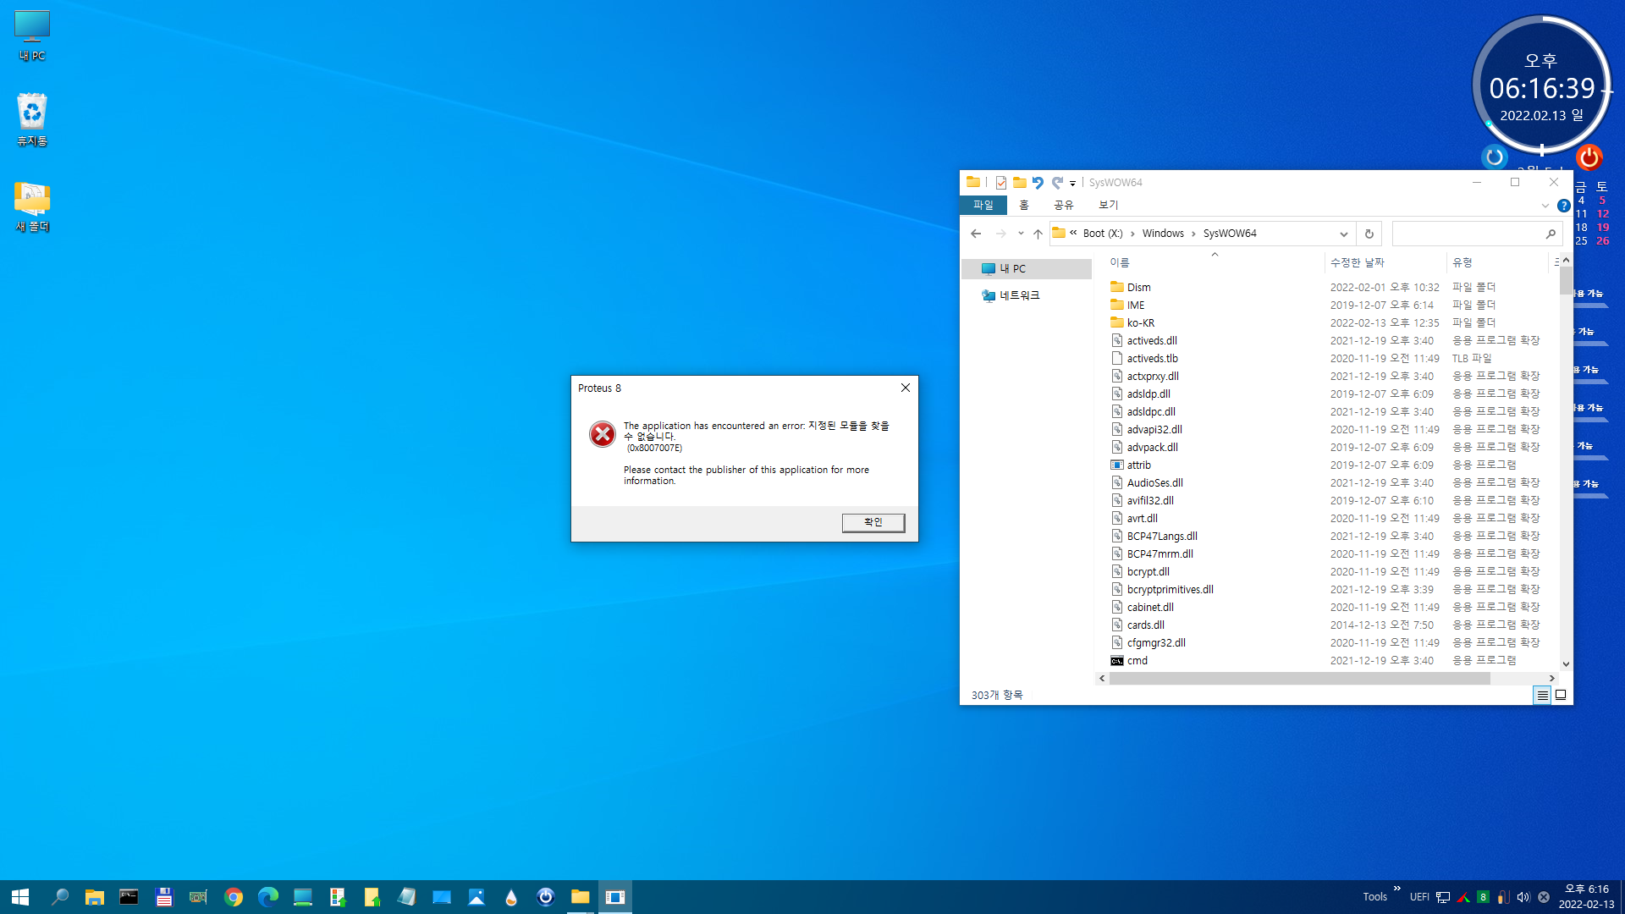Expand the chevron after Windows breadcrumb
1625x914 pixels.
1193,234
